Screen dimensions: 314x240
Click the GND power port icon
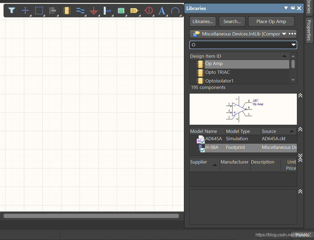coord(94,11)
